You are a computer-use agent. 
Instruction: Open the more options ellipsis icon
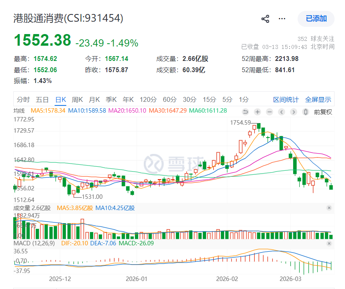tap(282, 18)
